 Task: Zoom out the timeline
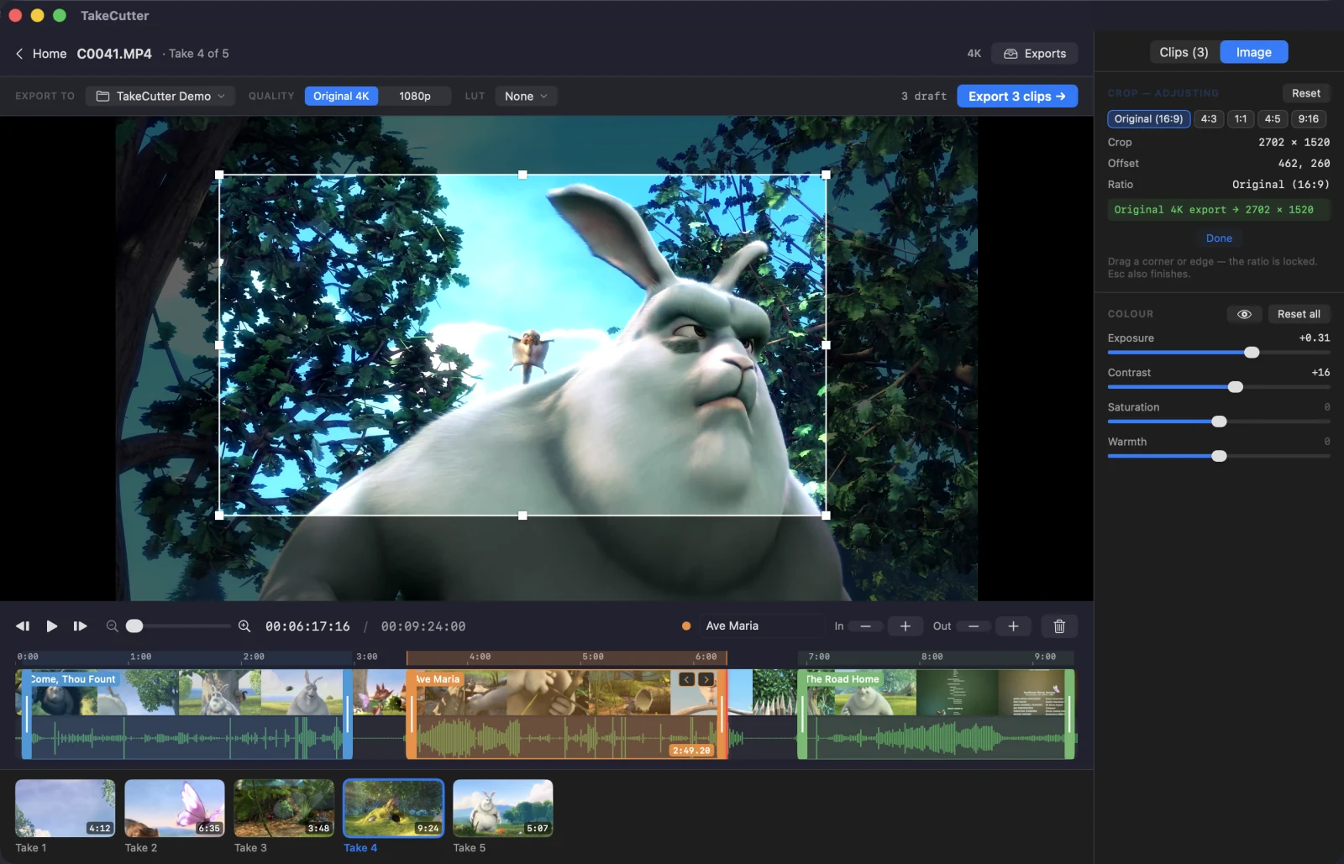[112, 626]
